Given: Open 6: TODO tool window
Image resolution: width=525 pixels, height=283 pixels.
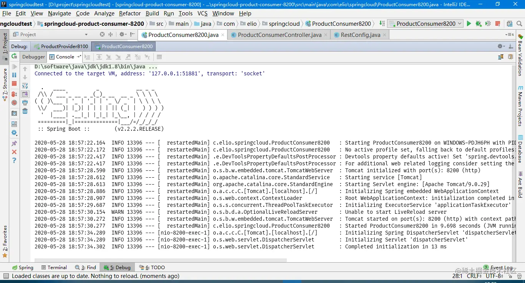Looking at the screenshot, I should coord(152,267).
